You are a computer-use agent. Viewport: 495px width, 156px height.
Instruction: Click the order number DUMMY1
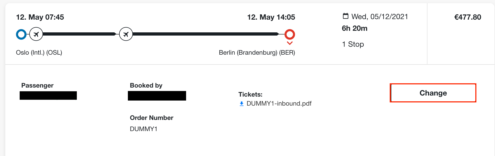[x=144, y=129]
